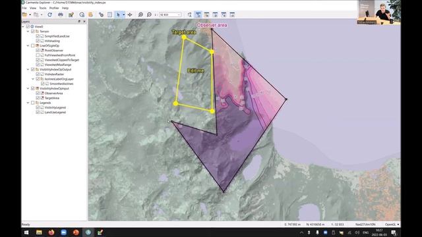
Task: Open File Explorer from the taskbar
Action: [39, 232]
